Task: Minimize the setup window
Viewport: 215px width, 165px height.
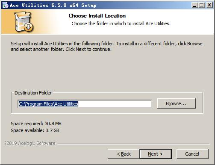Action: click(194, 5)
